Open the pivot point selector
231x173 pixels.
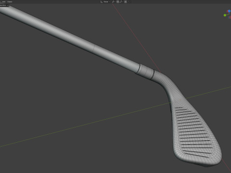click(114, 2)
